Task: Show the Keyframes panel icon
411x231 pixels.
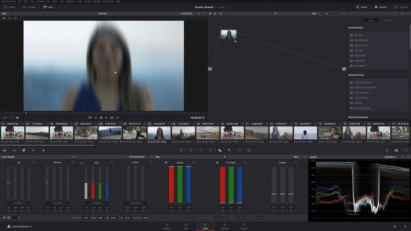Action: point(387,151)
